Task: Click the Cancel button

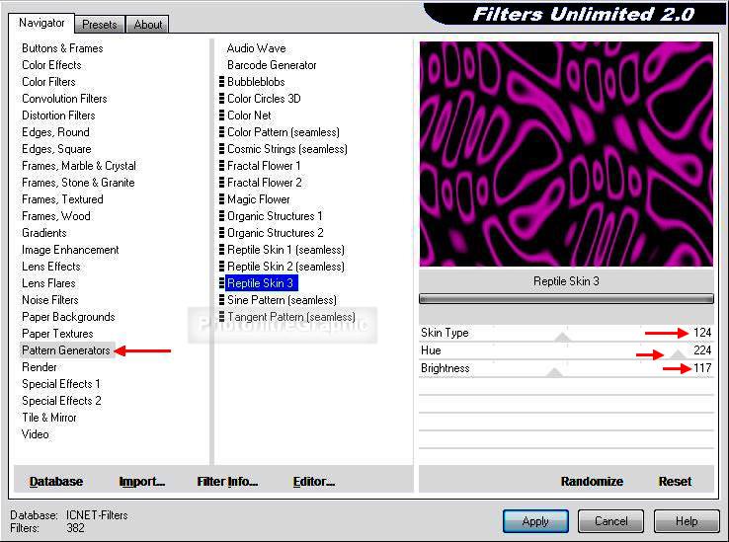Action: (x=610, y=521)
